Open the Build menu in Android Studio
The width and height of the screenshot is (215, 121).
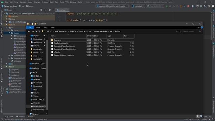[x=51, y=2]
